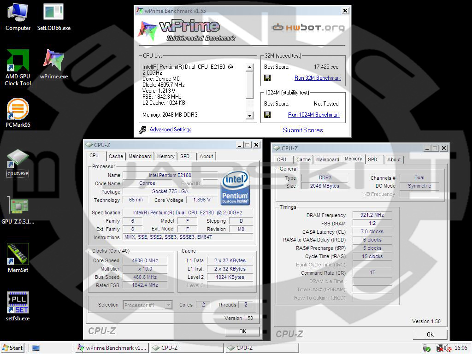Click the CPU List scroll down arrow
The height and width of the screenshot is (354, 472).
[x=249, y=115]
